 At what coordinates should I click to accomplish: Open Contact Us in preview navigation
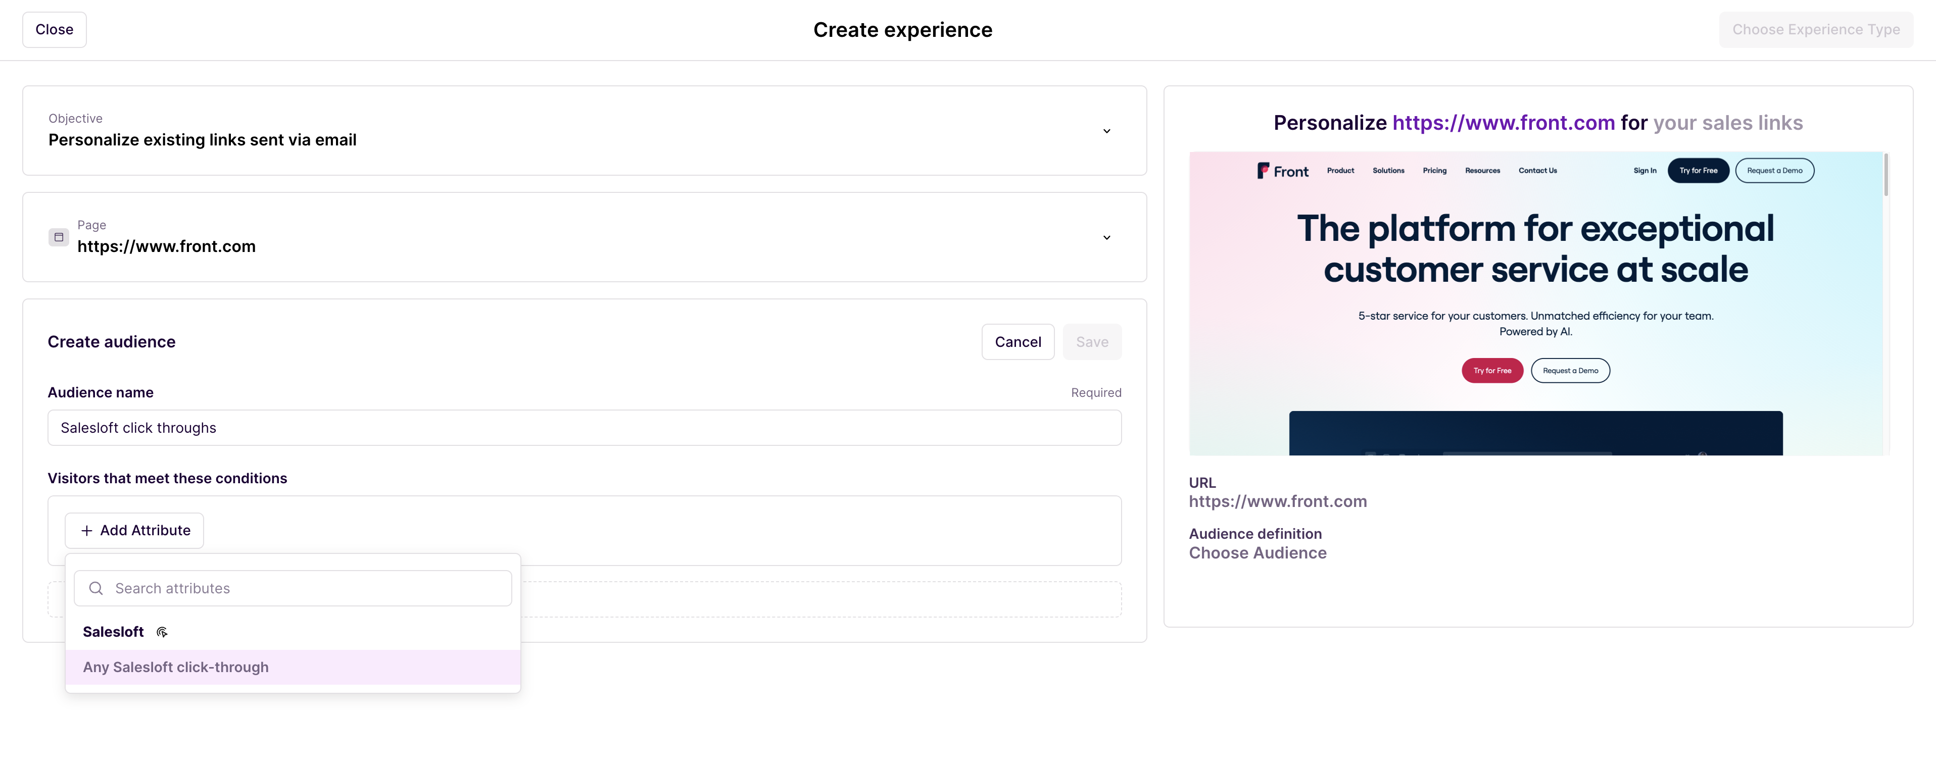[x=1537, y=171]
